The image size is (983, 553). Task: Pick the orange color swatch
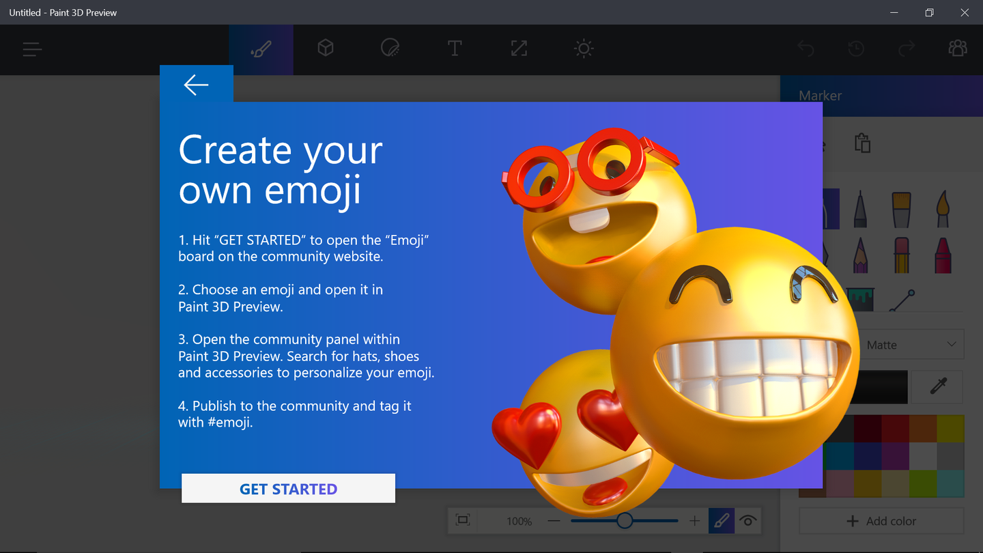(923, 429)
